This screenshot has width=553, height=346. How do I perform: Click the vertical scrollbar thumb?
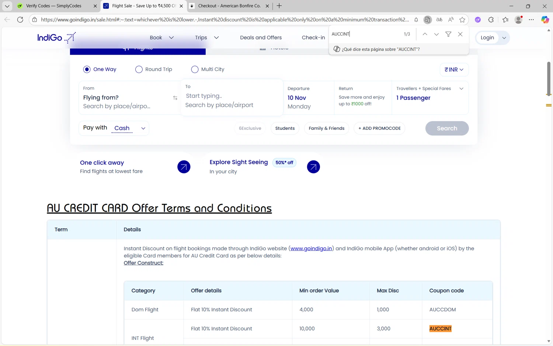(x=549, y=78)
